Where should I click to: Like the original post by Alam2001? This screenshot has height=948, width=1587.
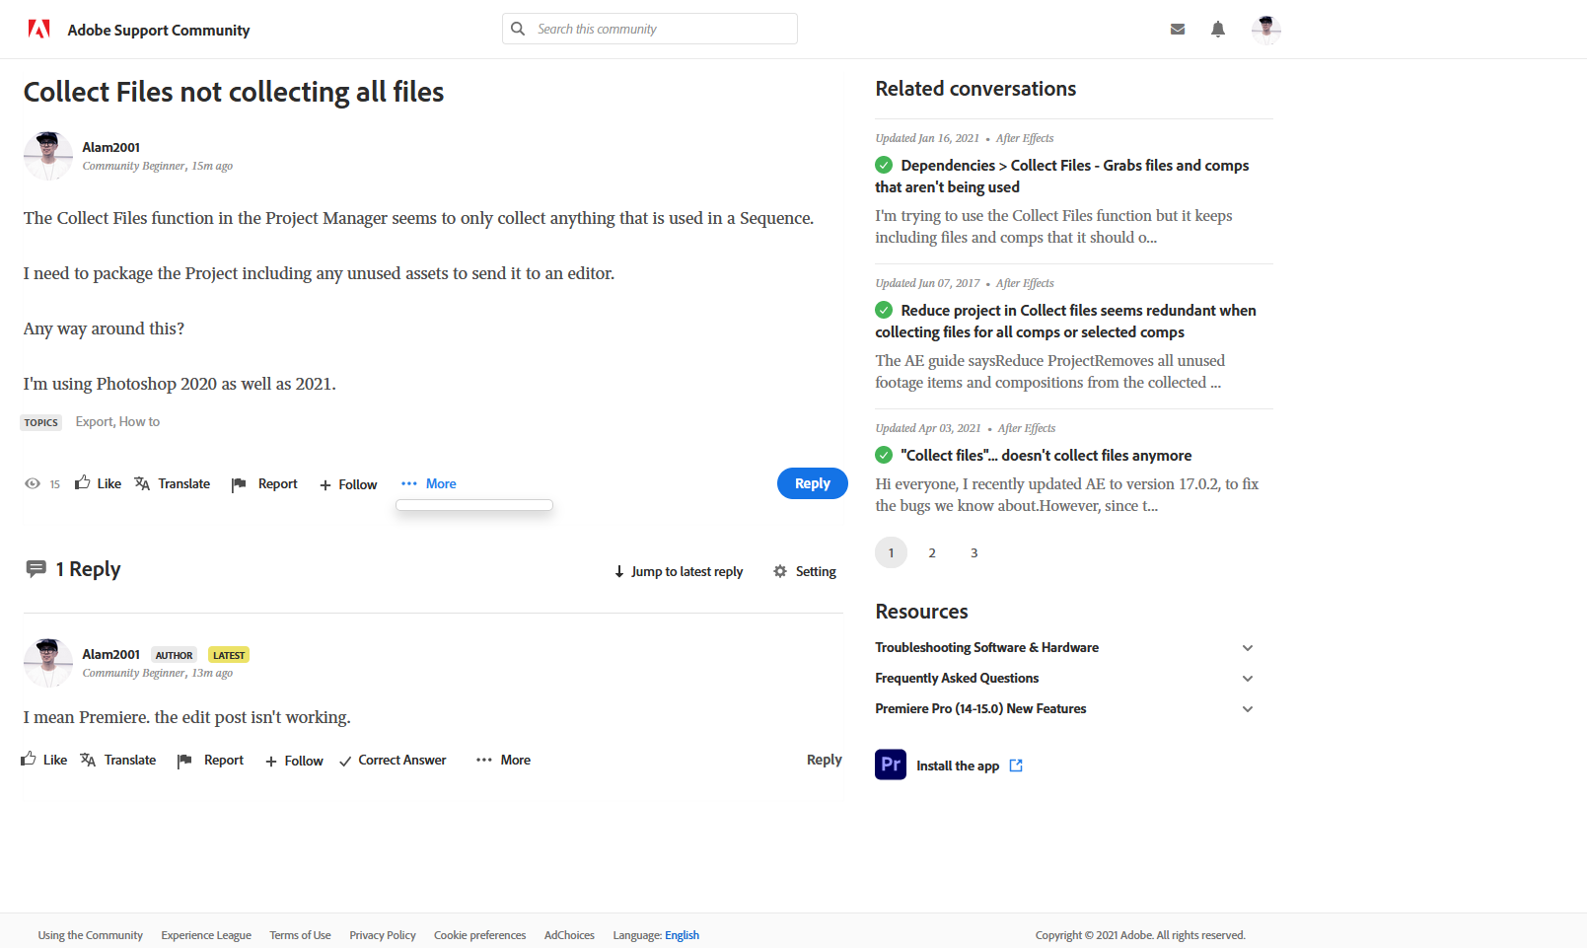pos(98,483)
